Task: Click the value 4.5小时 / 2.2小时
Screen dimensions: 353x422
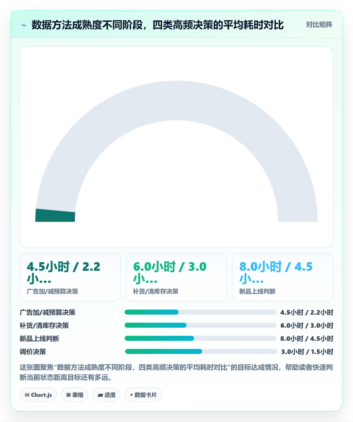Action: point(307,312)
